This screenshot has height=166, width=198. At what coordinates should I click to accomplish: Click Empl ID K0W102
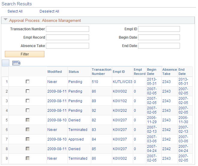click(x=120, y=101)
